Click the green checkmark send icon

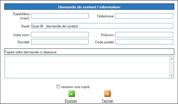72,94
